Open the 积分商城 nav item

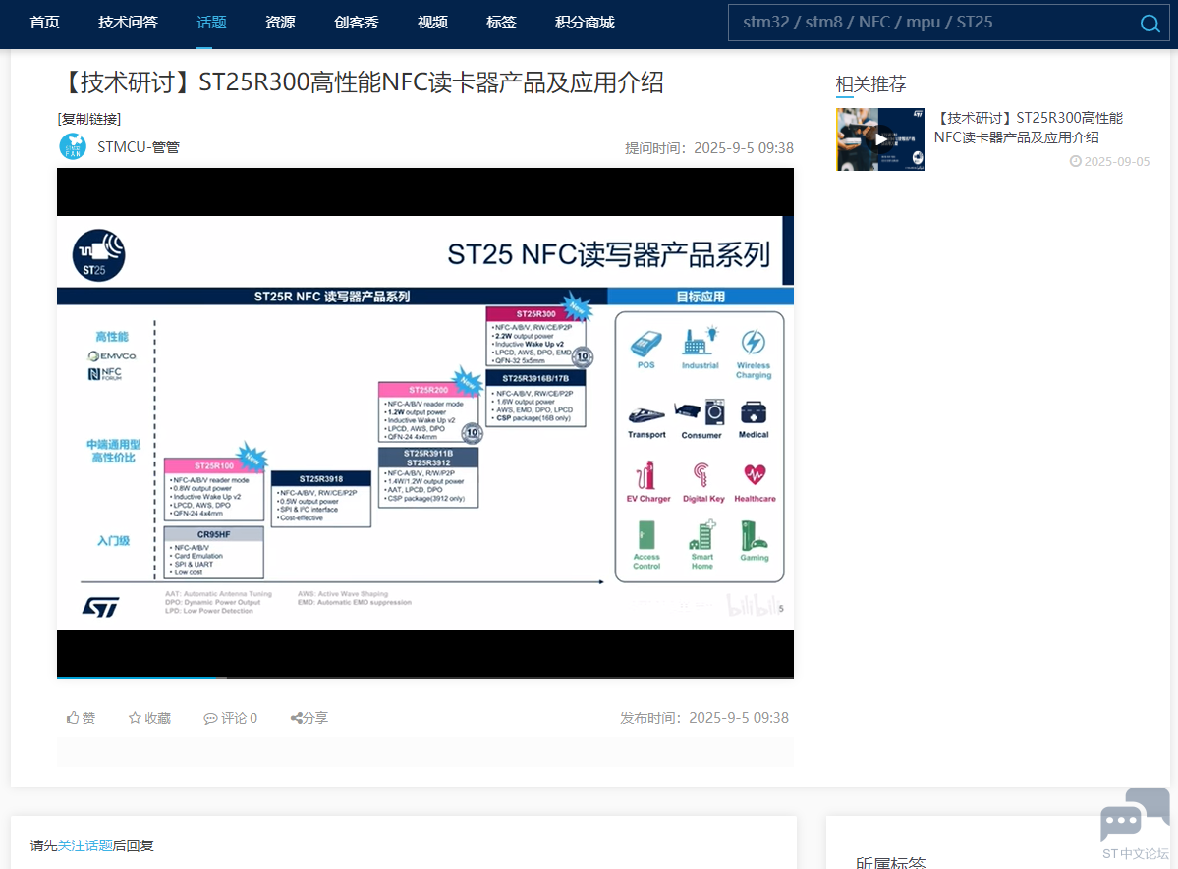pos(585,23)
